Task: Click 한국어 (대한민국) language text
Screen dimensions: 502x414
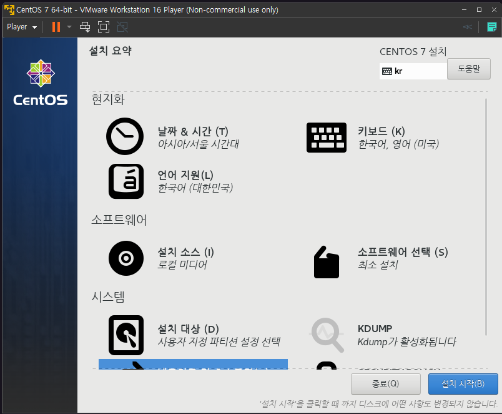Action: (195, 188)
